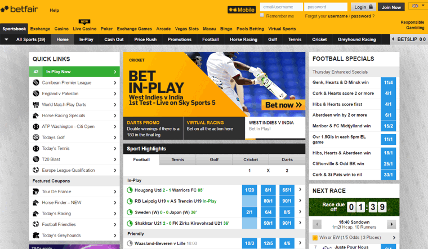Click the forgot password link

coord(361,16)
